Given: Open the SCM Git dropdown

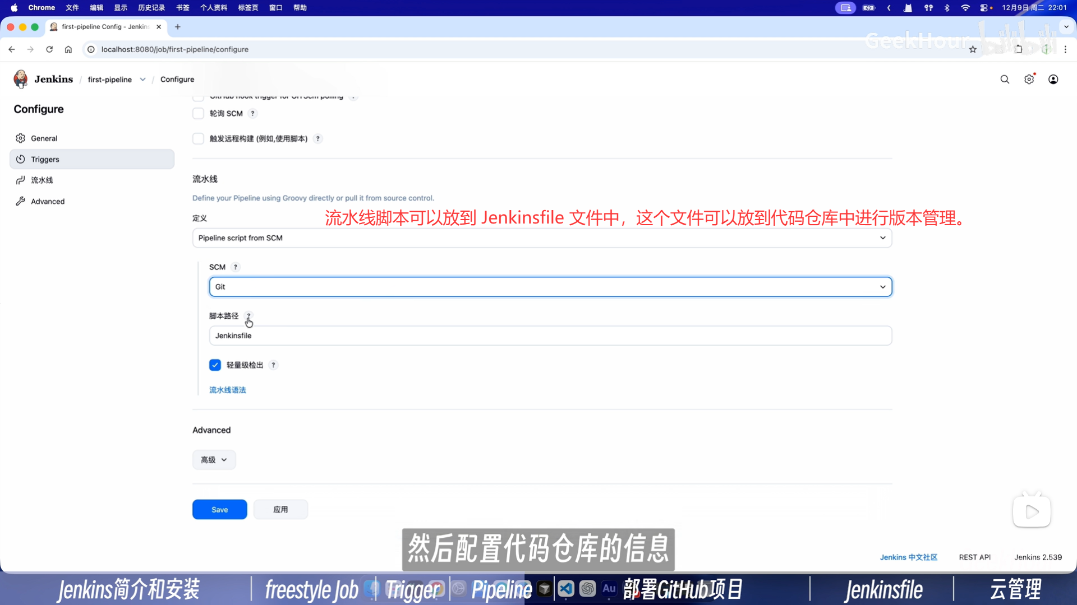Looking at the screenshot, I should coord(550,287).
